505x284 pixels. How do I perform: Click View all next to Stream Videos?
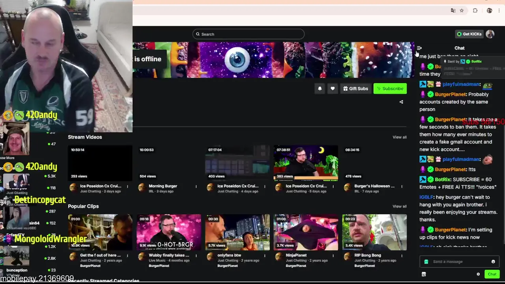pos(399,137)
